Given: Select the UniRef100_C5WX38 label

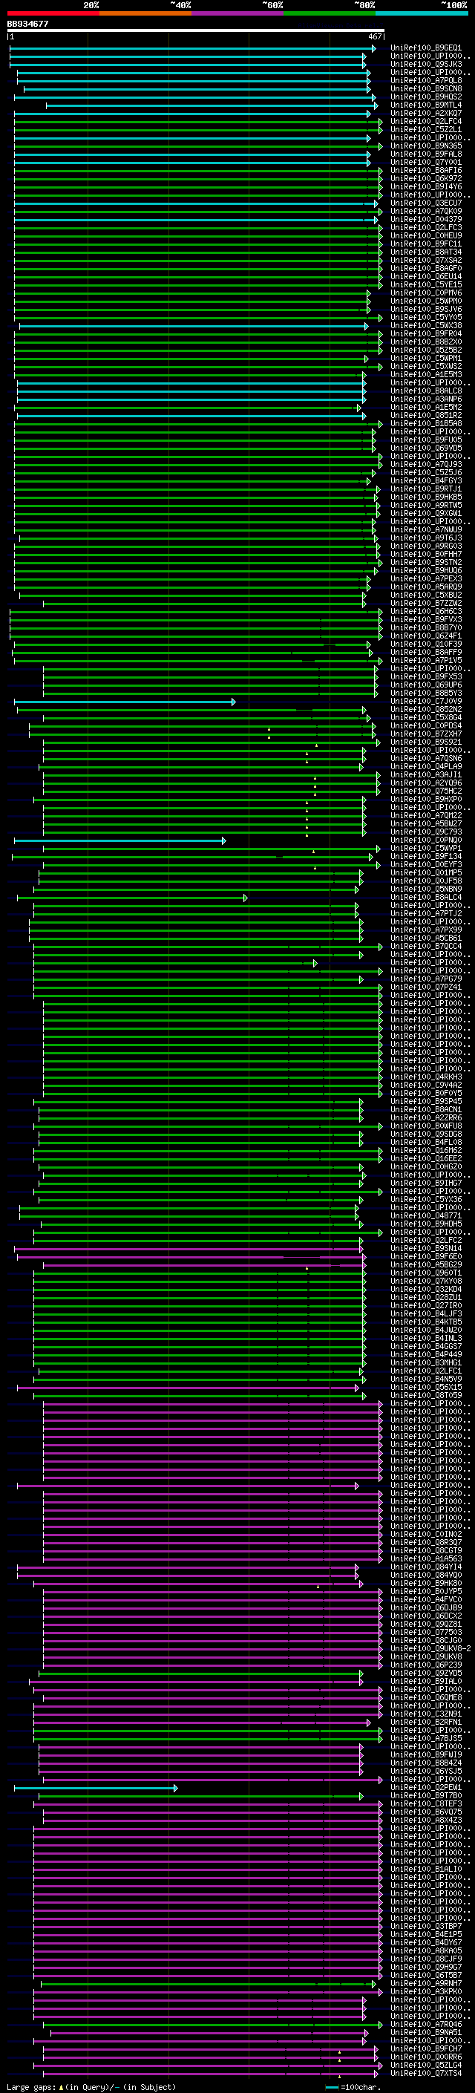Looking at the screenshot, I should [426, 326].
